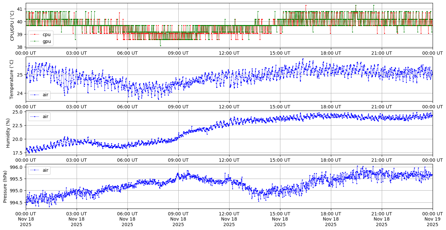Image resolution: width=446 pixels, height=230 pixels.
Task: Click the 17.5 tick on the humidity axis
Action: click(19, 152)
